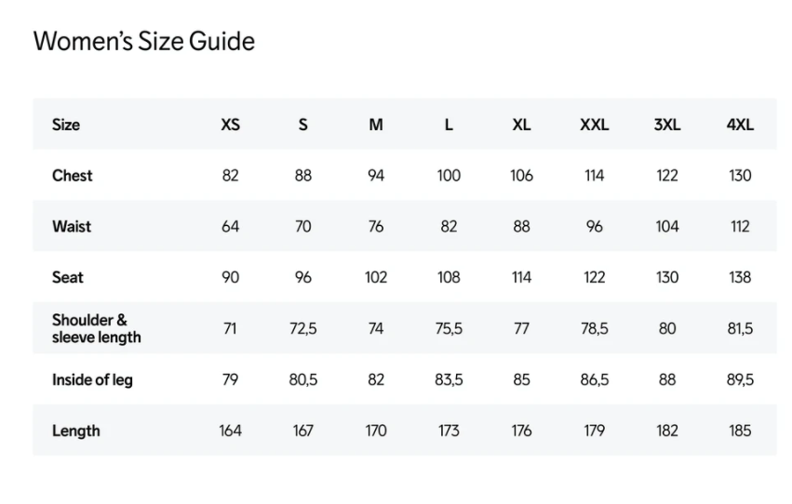Image resolution: width=792 pixels, height=504 pixels.
Task: Click length value 164 for XS
Action: [230, 431]
